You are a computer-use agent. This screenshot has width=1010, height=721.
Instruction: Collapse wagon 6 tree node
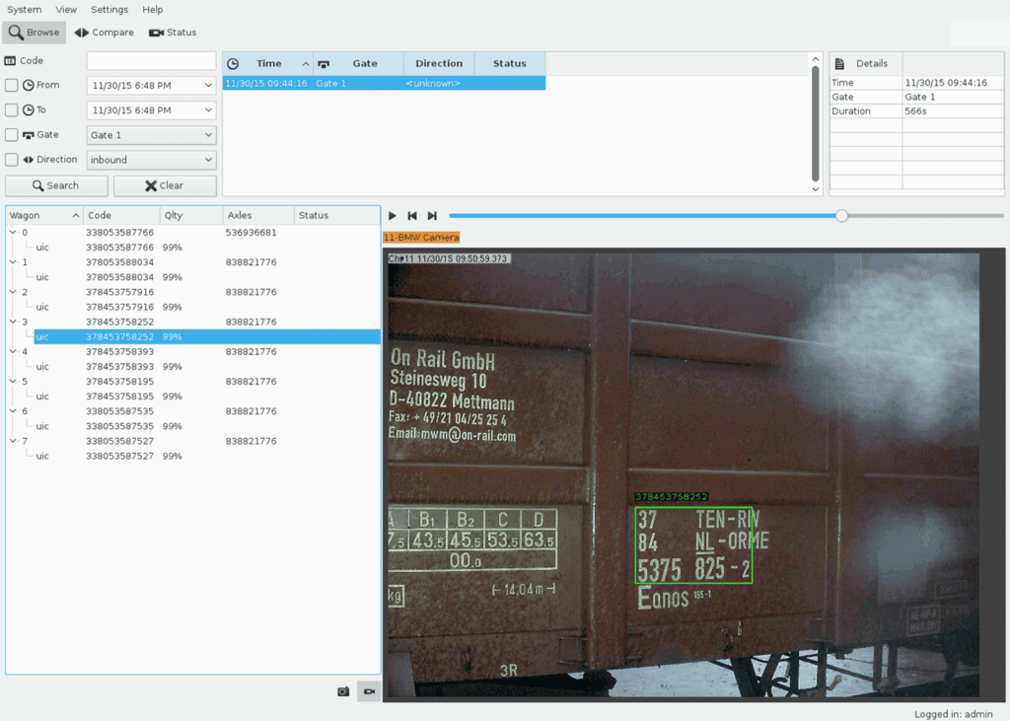(13, 411)
